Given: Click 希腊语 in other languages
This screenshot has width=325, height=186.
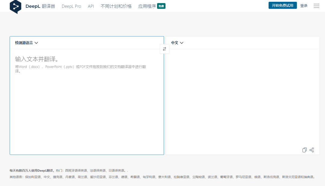Looking at the screenshot, I should pos(135,177).
